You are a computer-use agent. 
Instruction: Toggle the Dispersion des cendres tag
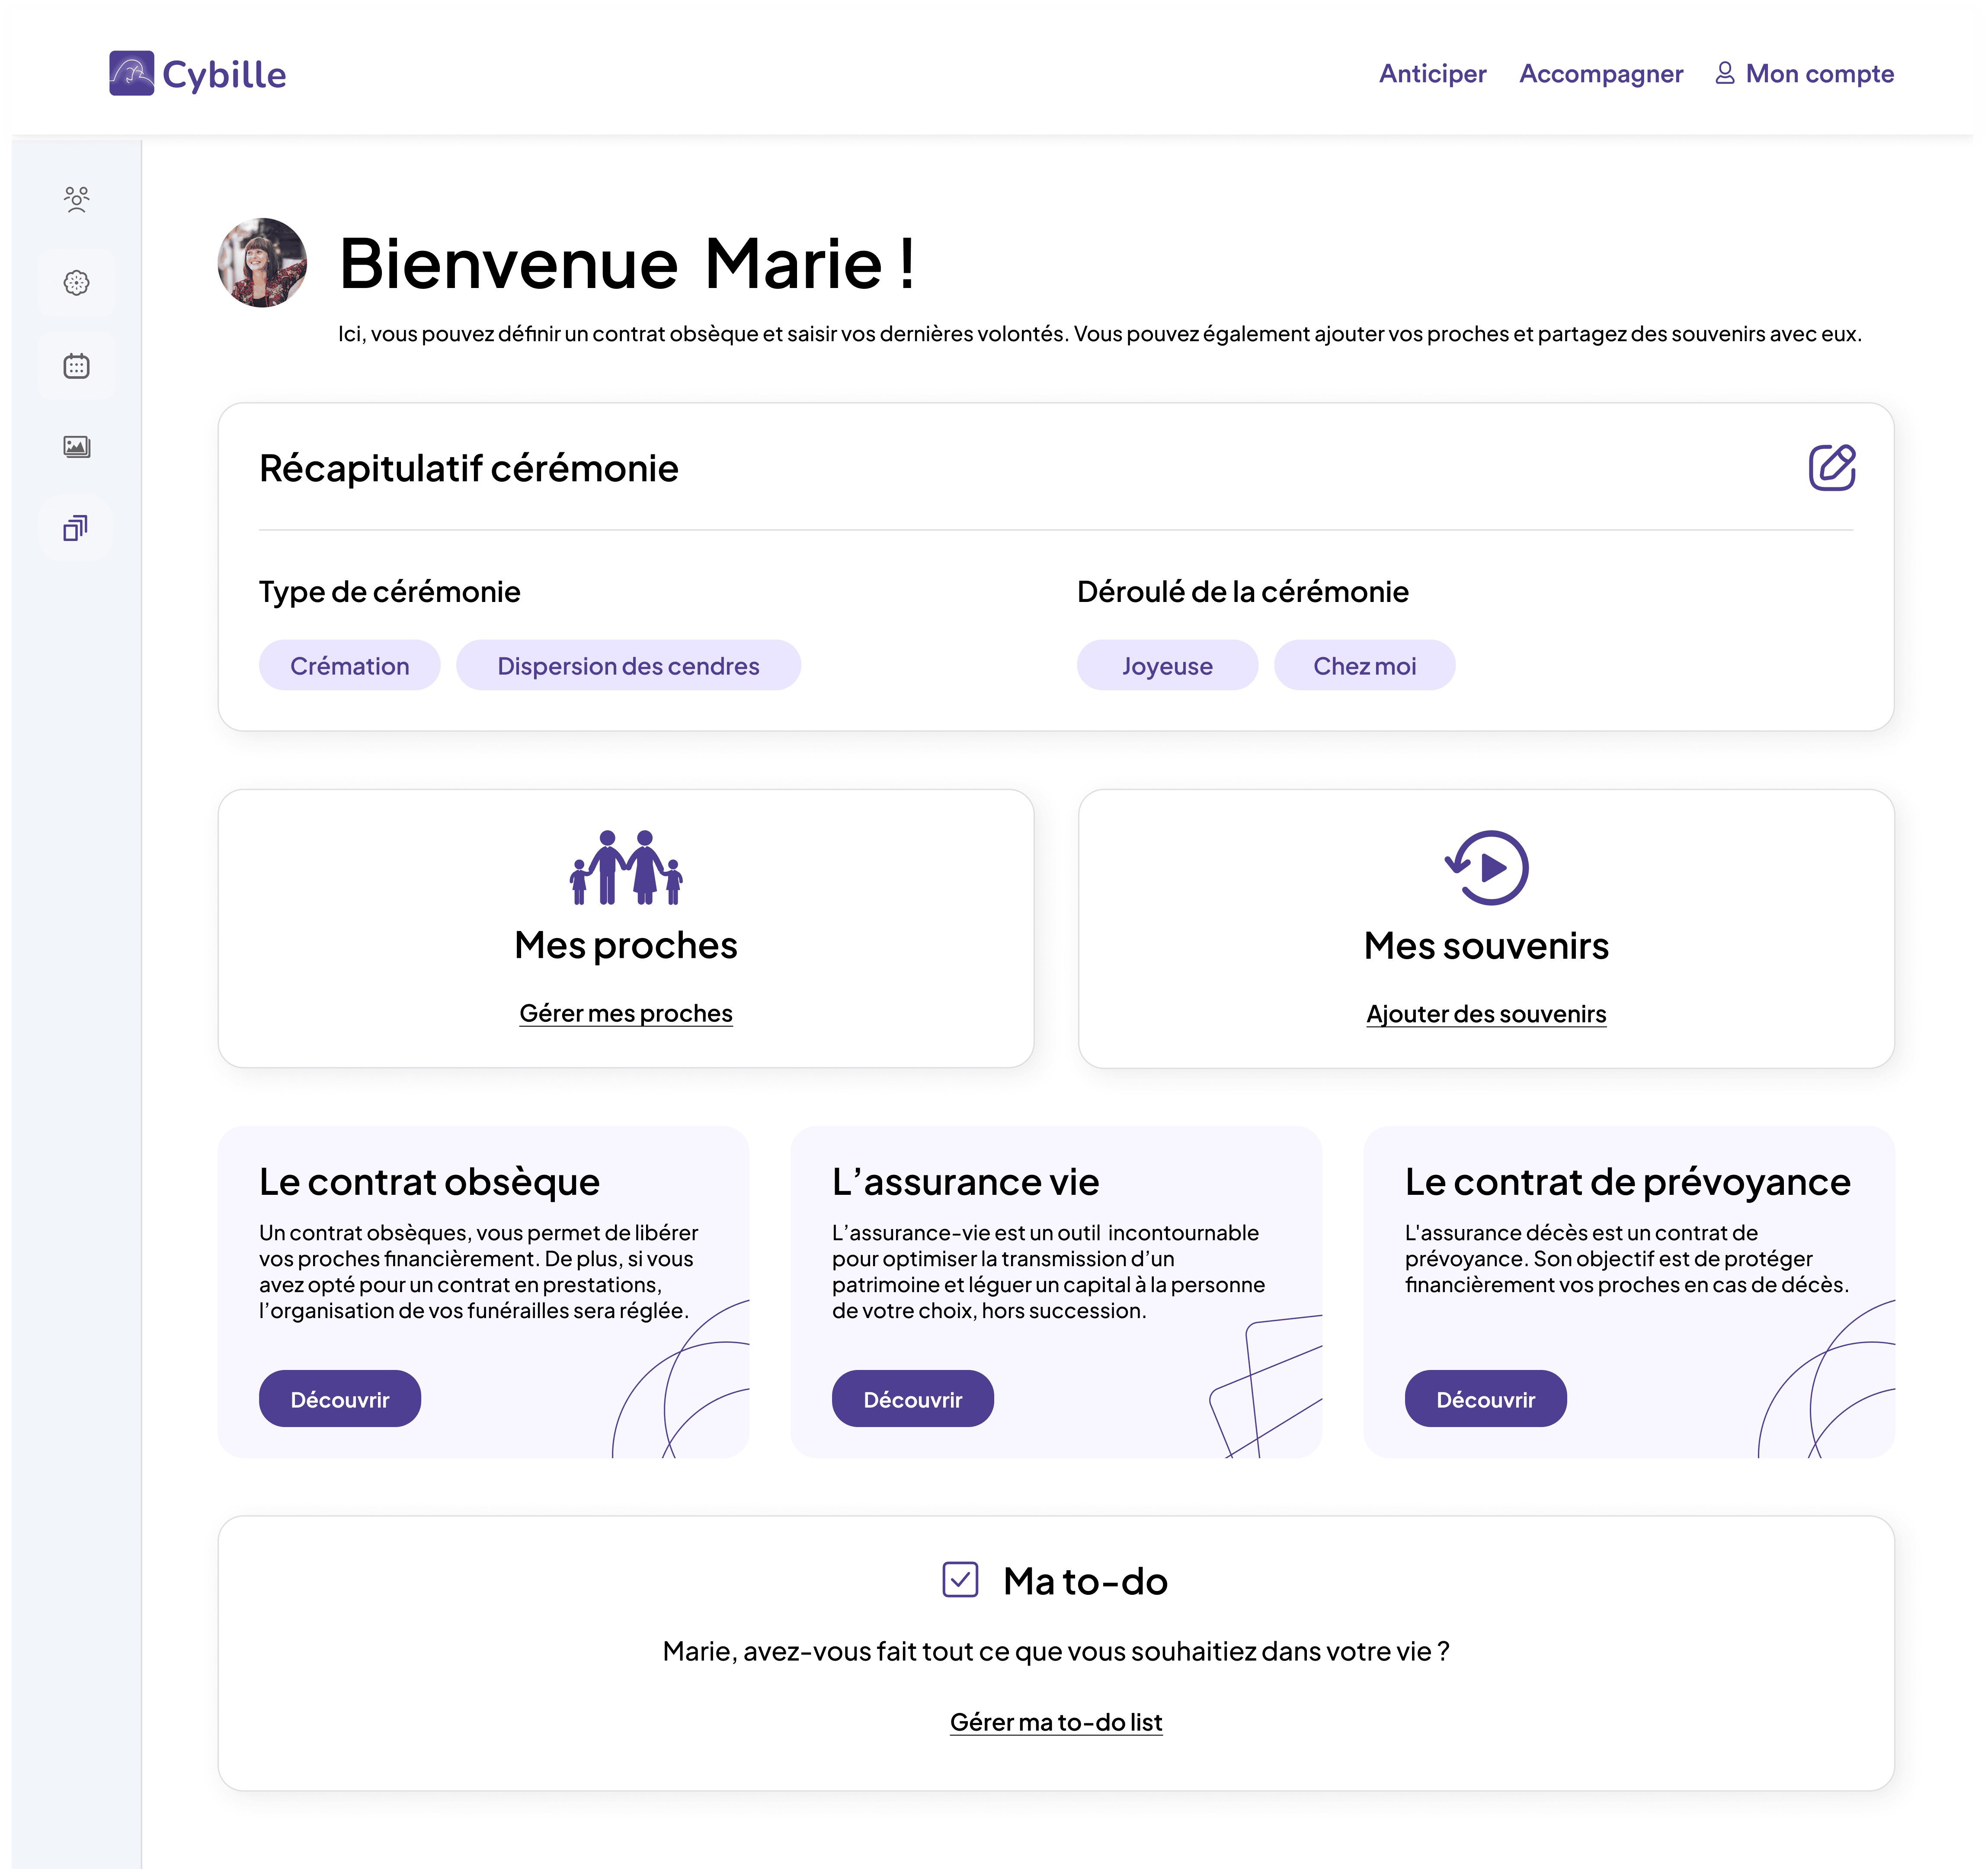point(628,665)
